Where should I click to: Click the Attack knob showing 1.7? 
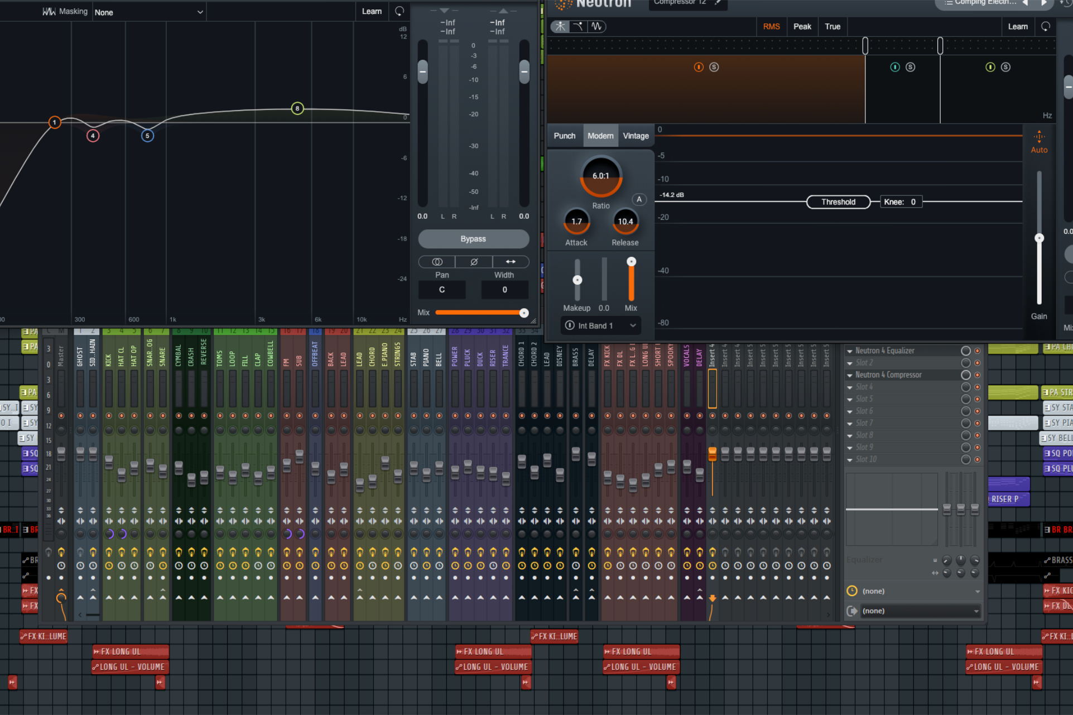click(x=576, y=222)
